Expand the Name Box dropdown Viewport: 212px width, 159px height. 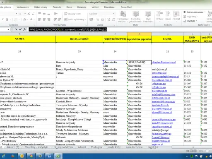[8, 29]
